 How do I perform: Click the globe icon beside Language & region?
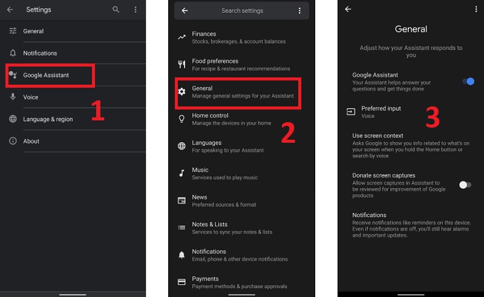click(x=13, y=119)
